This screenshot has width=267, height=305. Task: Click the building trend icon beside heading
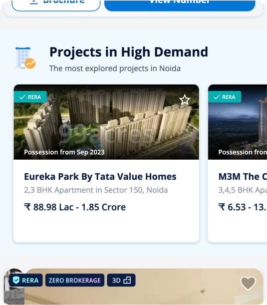coord(25,58)
